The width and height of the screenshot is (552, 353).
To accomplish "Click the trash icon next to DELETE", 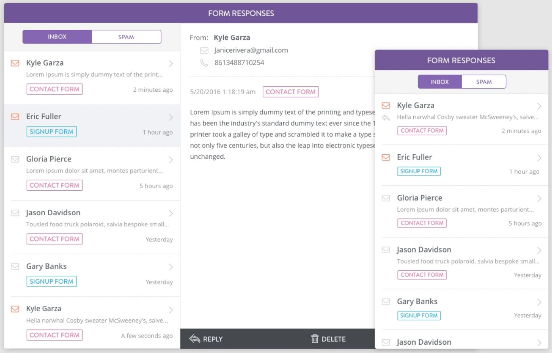I will 315,339.
